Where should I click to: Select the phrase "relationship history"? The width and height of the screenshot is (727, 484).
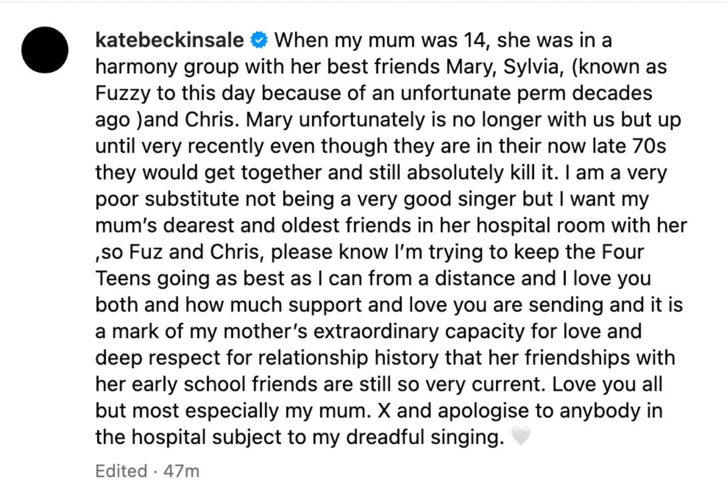pos(349,358)
